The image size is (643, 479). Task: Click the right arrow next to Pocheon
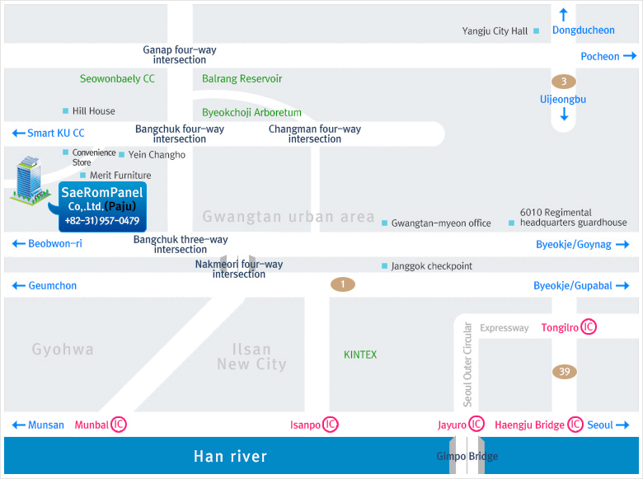click(x=630, y=56)
